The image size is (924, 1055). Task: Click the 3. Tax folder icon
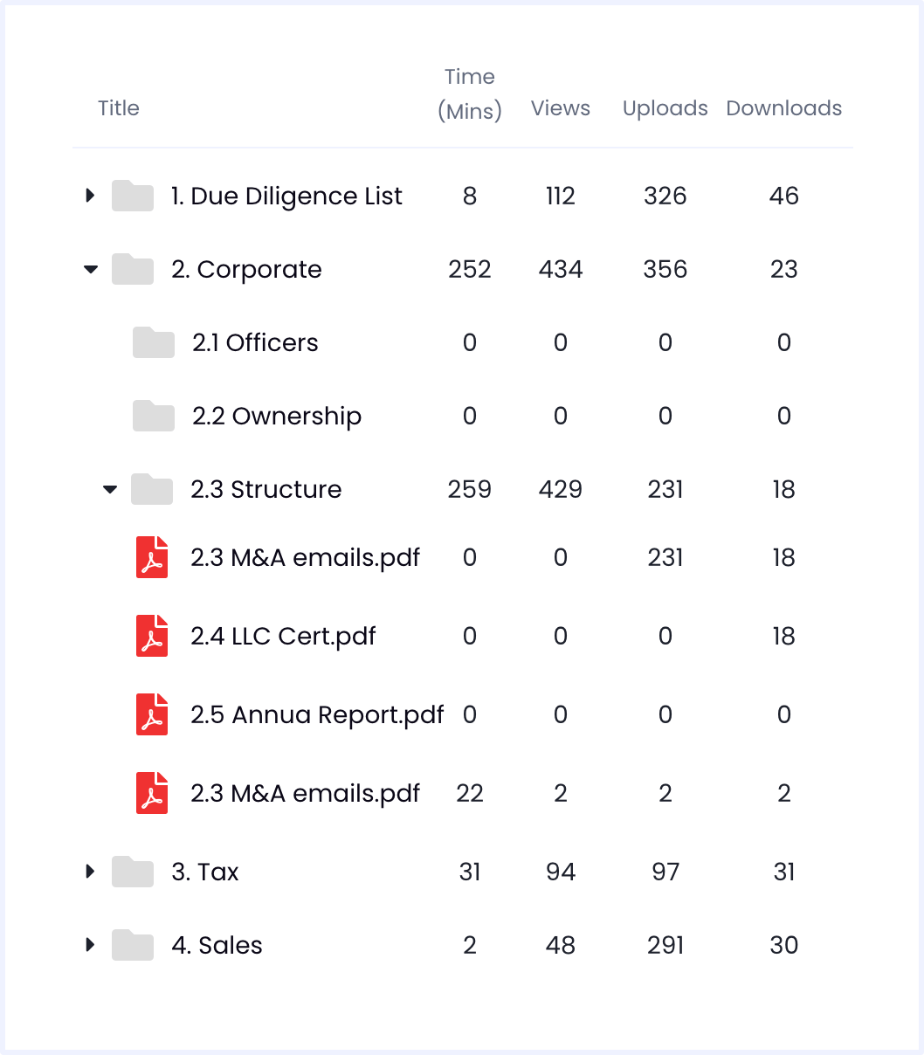pos(133,872)
